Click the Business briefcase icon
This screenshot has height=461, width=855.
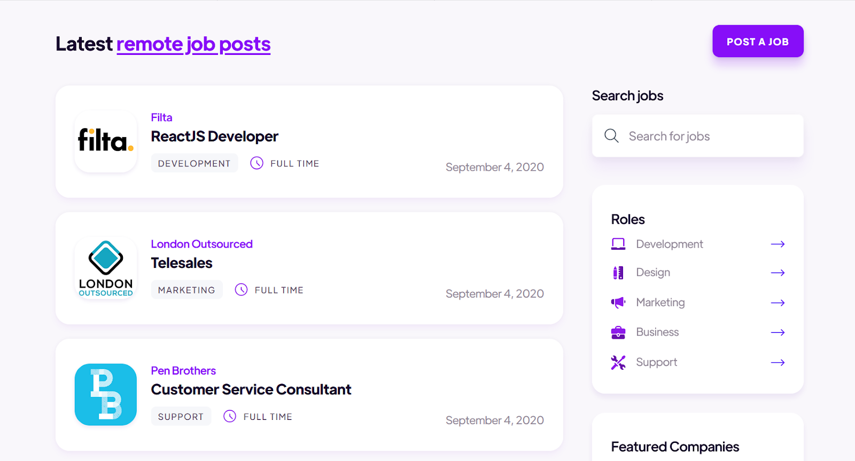(618, 332)
